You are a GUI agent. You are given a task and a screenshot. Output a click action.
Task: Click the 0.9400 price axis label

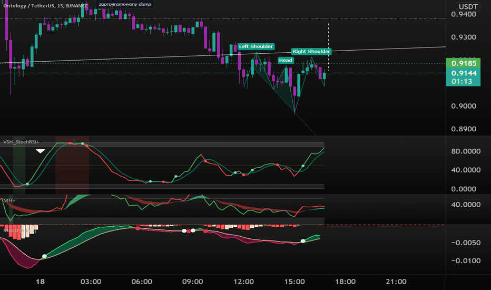click(x=464, y=14)
